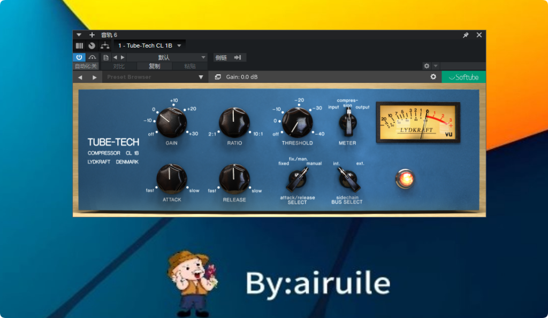Click the -40 mark on THRESHOLD dial

coord(320,134)
